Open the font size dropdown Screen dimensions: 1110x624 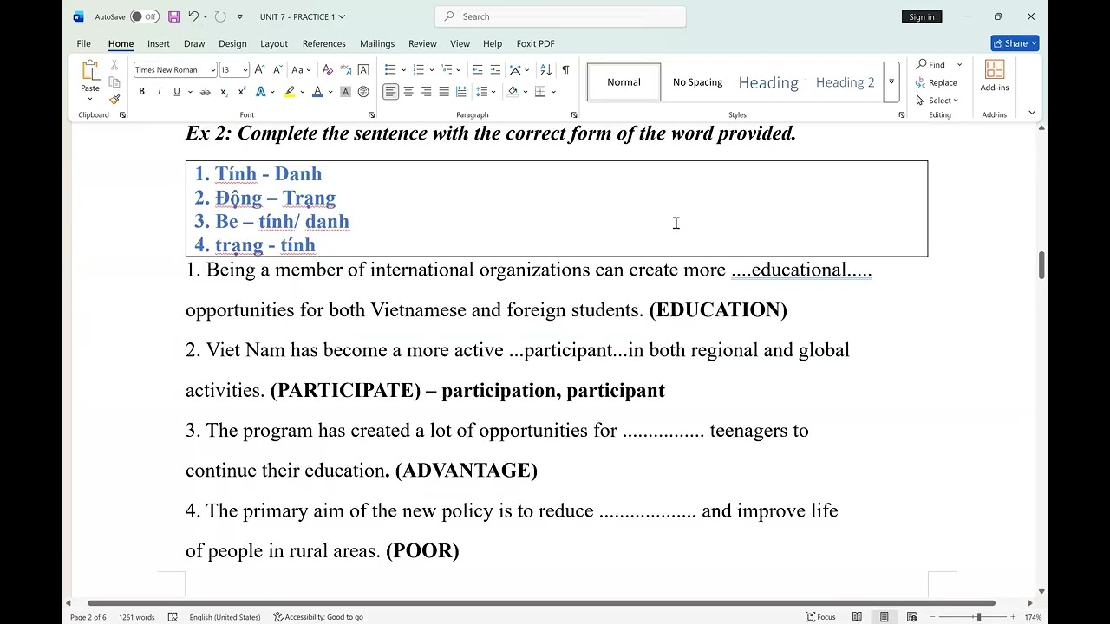pos(245,70)
